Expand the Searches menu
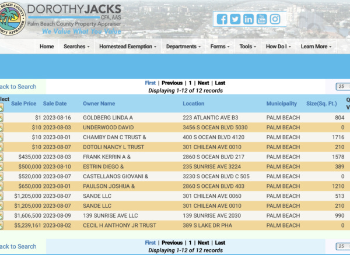The image size is (350, 255). point(76,47)
